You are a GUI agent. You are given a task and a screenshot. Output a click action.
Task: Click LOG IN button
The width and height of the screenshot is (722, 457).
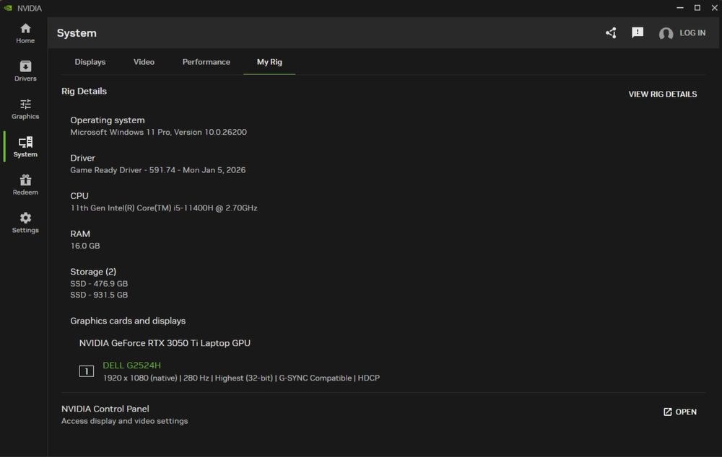(692, 33)
